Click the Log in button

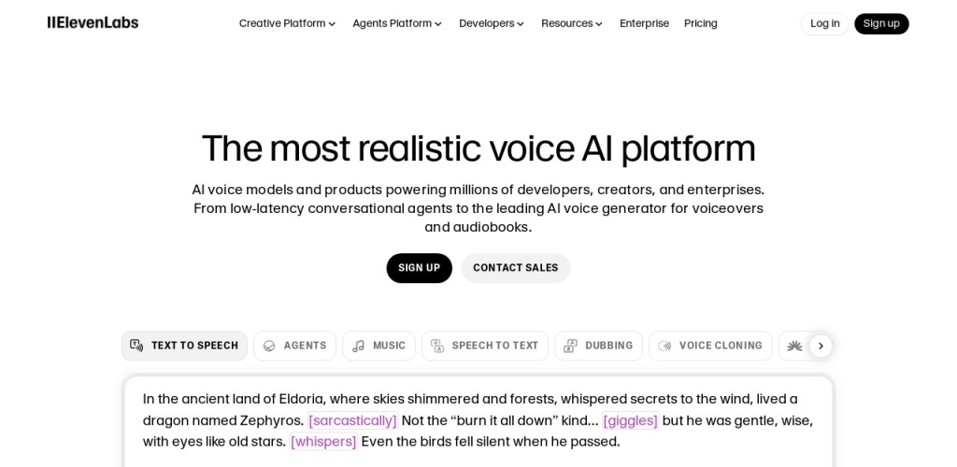point(824,23)
